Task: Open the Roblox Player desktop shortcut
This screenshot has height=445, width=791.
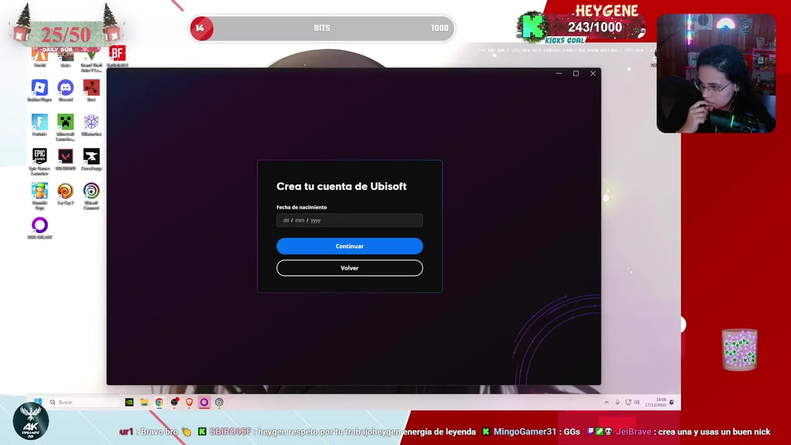Action: click(40, 90)
